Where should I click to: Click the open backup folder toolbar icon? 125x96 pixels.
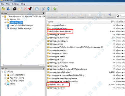[x=3, y=9]
